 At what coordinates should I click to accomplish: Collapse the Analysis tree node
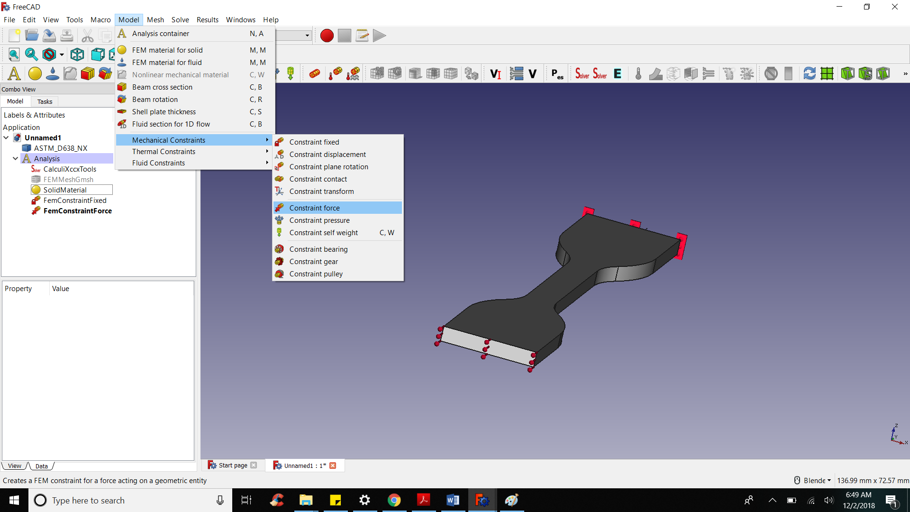tap(16, 158)
